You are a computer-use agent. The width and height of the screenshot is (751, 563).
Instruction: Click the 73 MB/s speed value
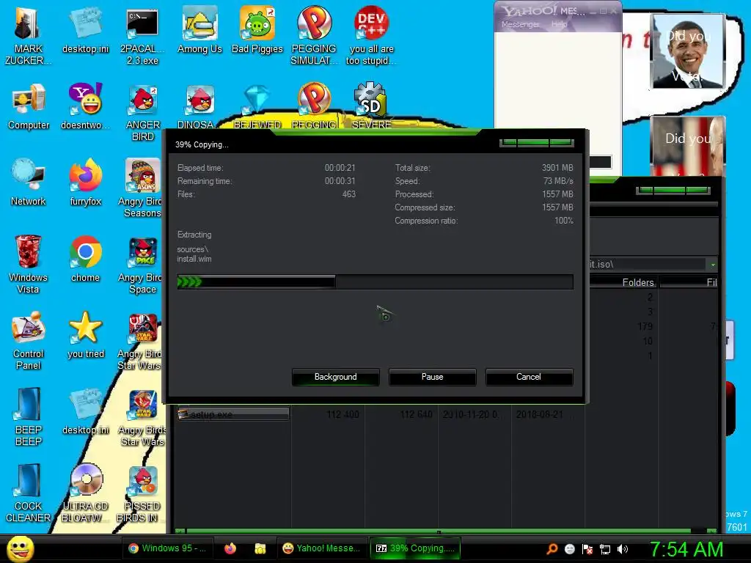coord(558,181)
